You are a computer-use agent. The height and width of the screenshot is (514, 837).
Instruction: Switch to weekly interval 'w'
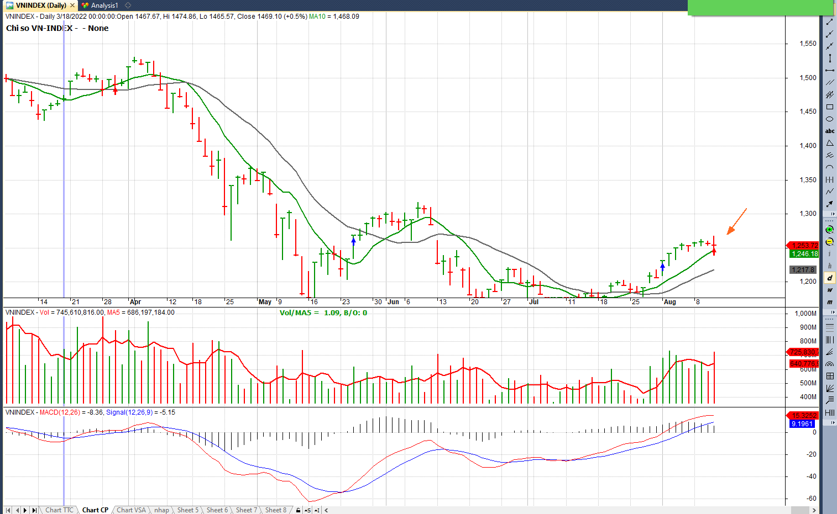(830, 290)
